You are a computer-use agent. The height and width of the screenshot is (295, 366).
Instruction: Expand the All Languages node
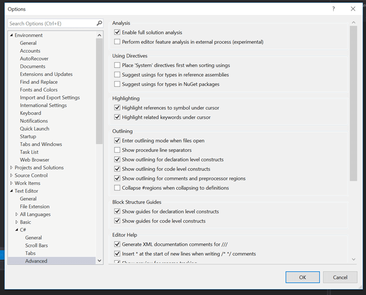coord(17,214)
